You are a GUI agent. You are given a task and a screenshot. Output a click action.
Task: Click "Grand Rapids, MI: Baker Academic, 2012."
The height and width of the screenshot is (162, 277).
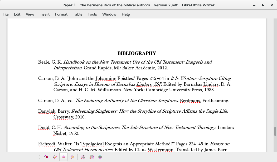tap(126, 68)
